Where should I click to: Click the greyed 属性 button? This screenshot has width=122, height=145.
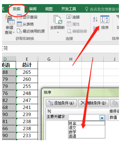pyautogui.click(x=73, y=24)
